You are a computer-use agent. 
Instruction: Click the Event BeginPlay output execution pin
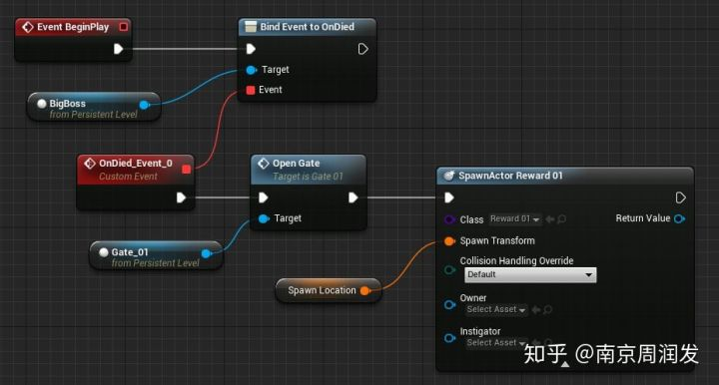click(118, 49)
